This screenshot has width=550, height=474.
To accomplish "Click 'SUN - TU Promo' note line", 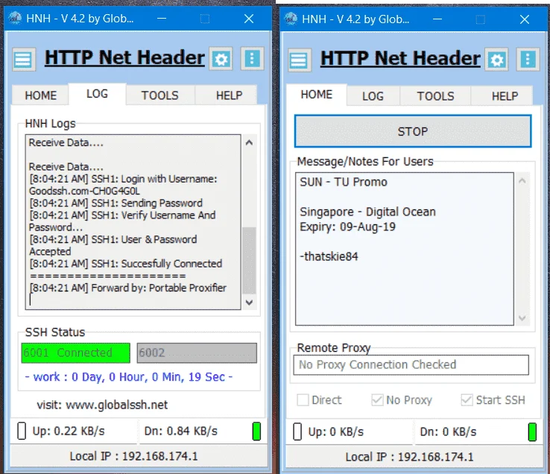I will 344,182.
